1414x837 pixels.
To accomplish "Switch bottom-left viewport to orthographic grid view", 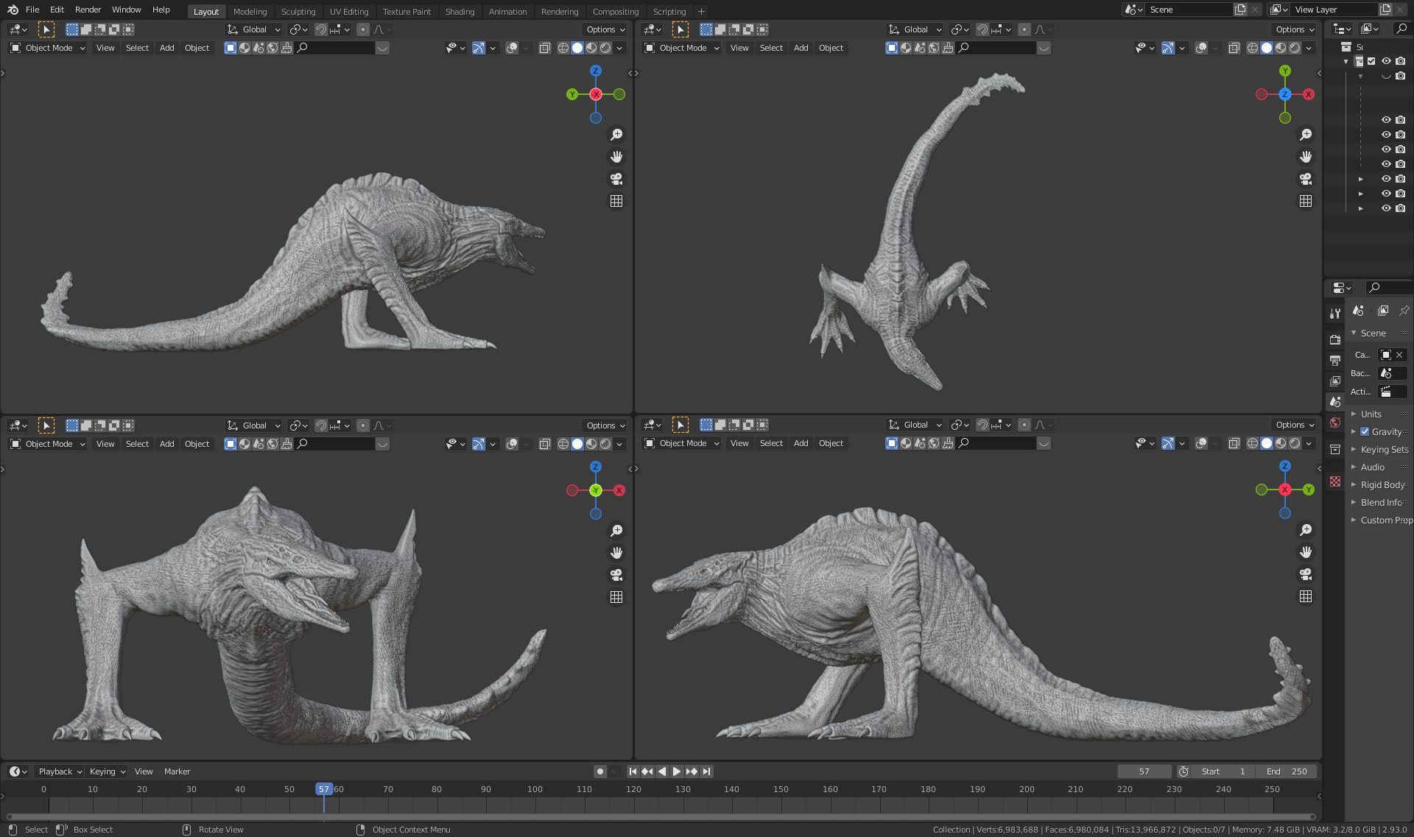I will coord(616,597).
